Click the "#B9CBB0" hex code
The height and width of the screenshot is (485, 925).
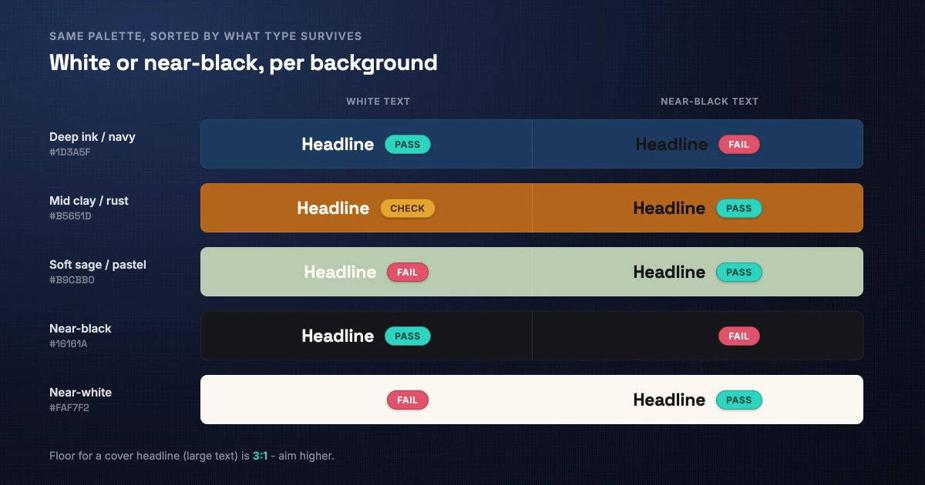[x=72, y=280]
